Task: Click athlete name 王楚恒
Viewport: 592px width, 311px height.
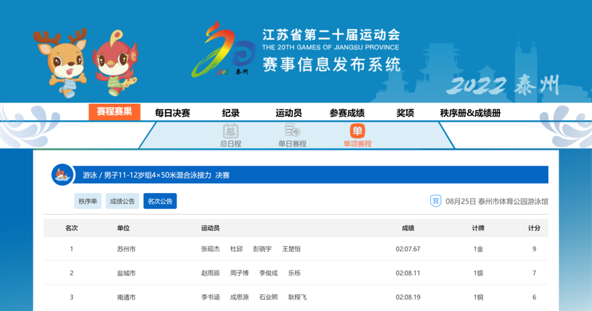Action: pyautogui.click(x=291, y=249)
